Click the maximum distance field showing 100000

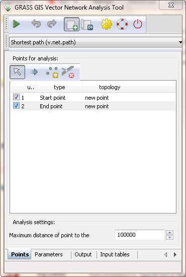click(140, 235)
